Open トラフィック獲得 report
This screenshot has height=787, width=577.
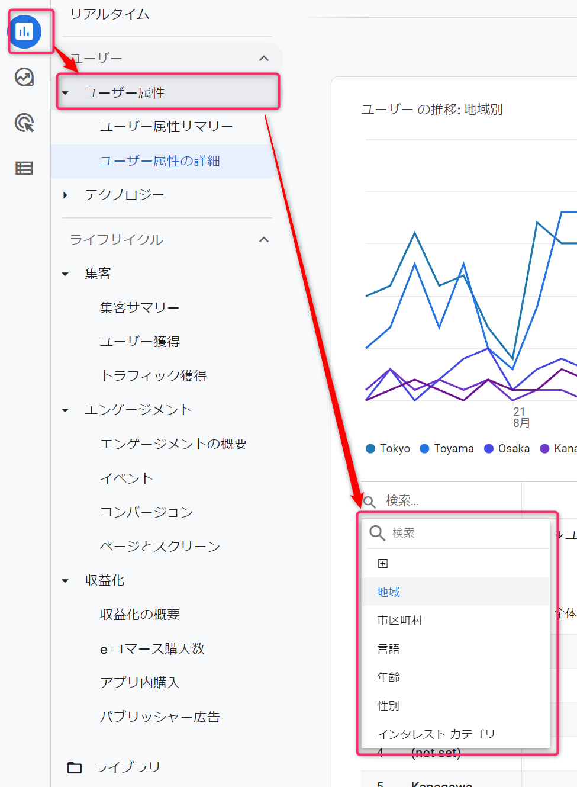[153, 376]
